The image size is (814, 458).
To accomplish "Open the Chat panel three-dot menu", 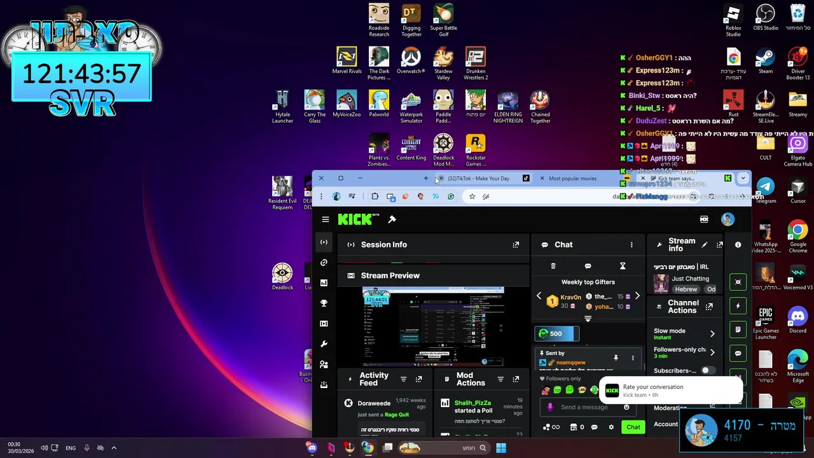I will pyautogui.click(x=631, y=244).
